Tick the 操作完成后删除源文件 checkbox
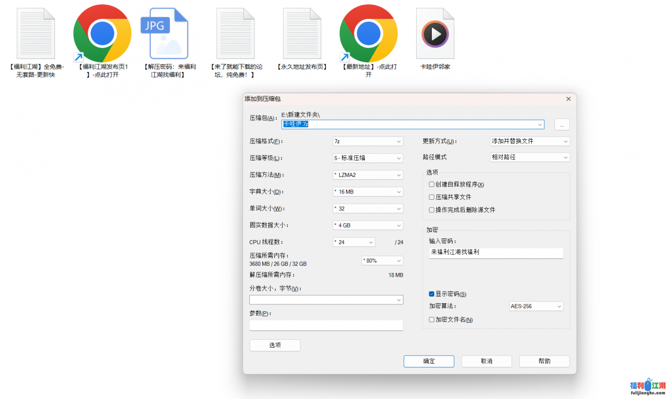 tap(432, 210)
